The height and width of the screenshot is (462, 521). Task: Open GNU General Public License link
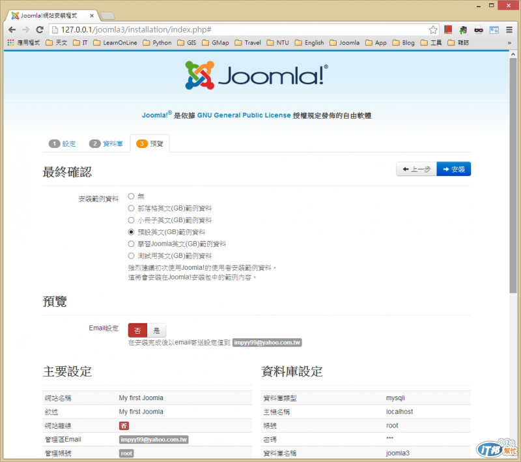(244, 115)
